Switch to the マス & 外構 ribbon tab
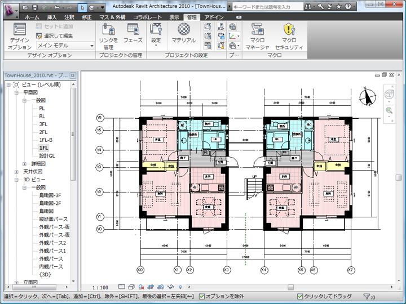 pos(113,17)
